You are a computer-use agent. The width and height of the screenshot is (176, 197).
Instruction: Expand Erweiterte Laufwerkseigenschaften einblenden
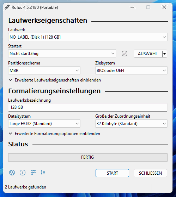click(55, 80)
